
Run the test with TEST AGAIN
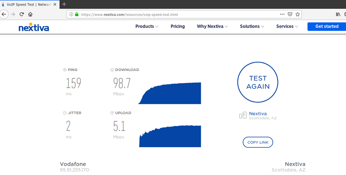[x=258, y=82]
